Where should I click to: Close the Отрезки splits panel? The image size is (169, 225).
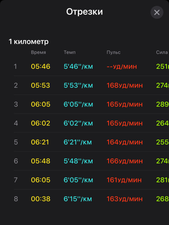157,13
